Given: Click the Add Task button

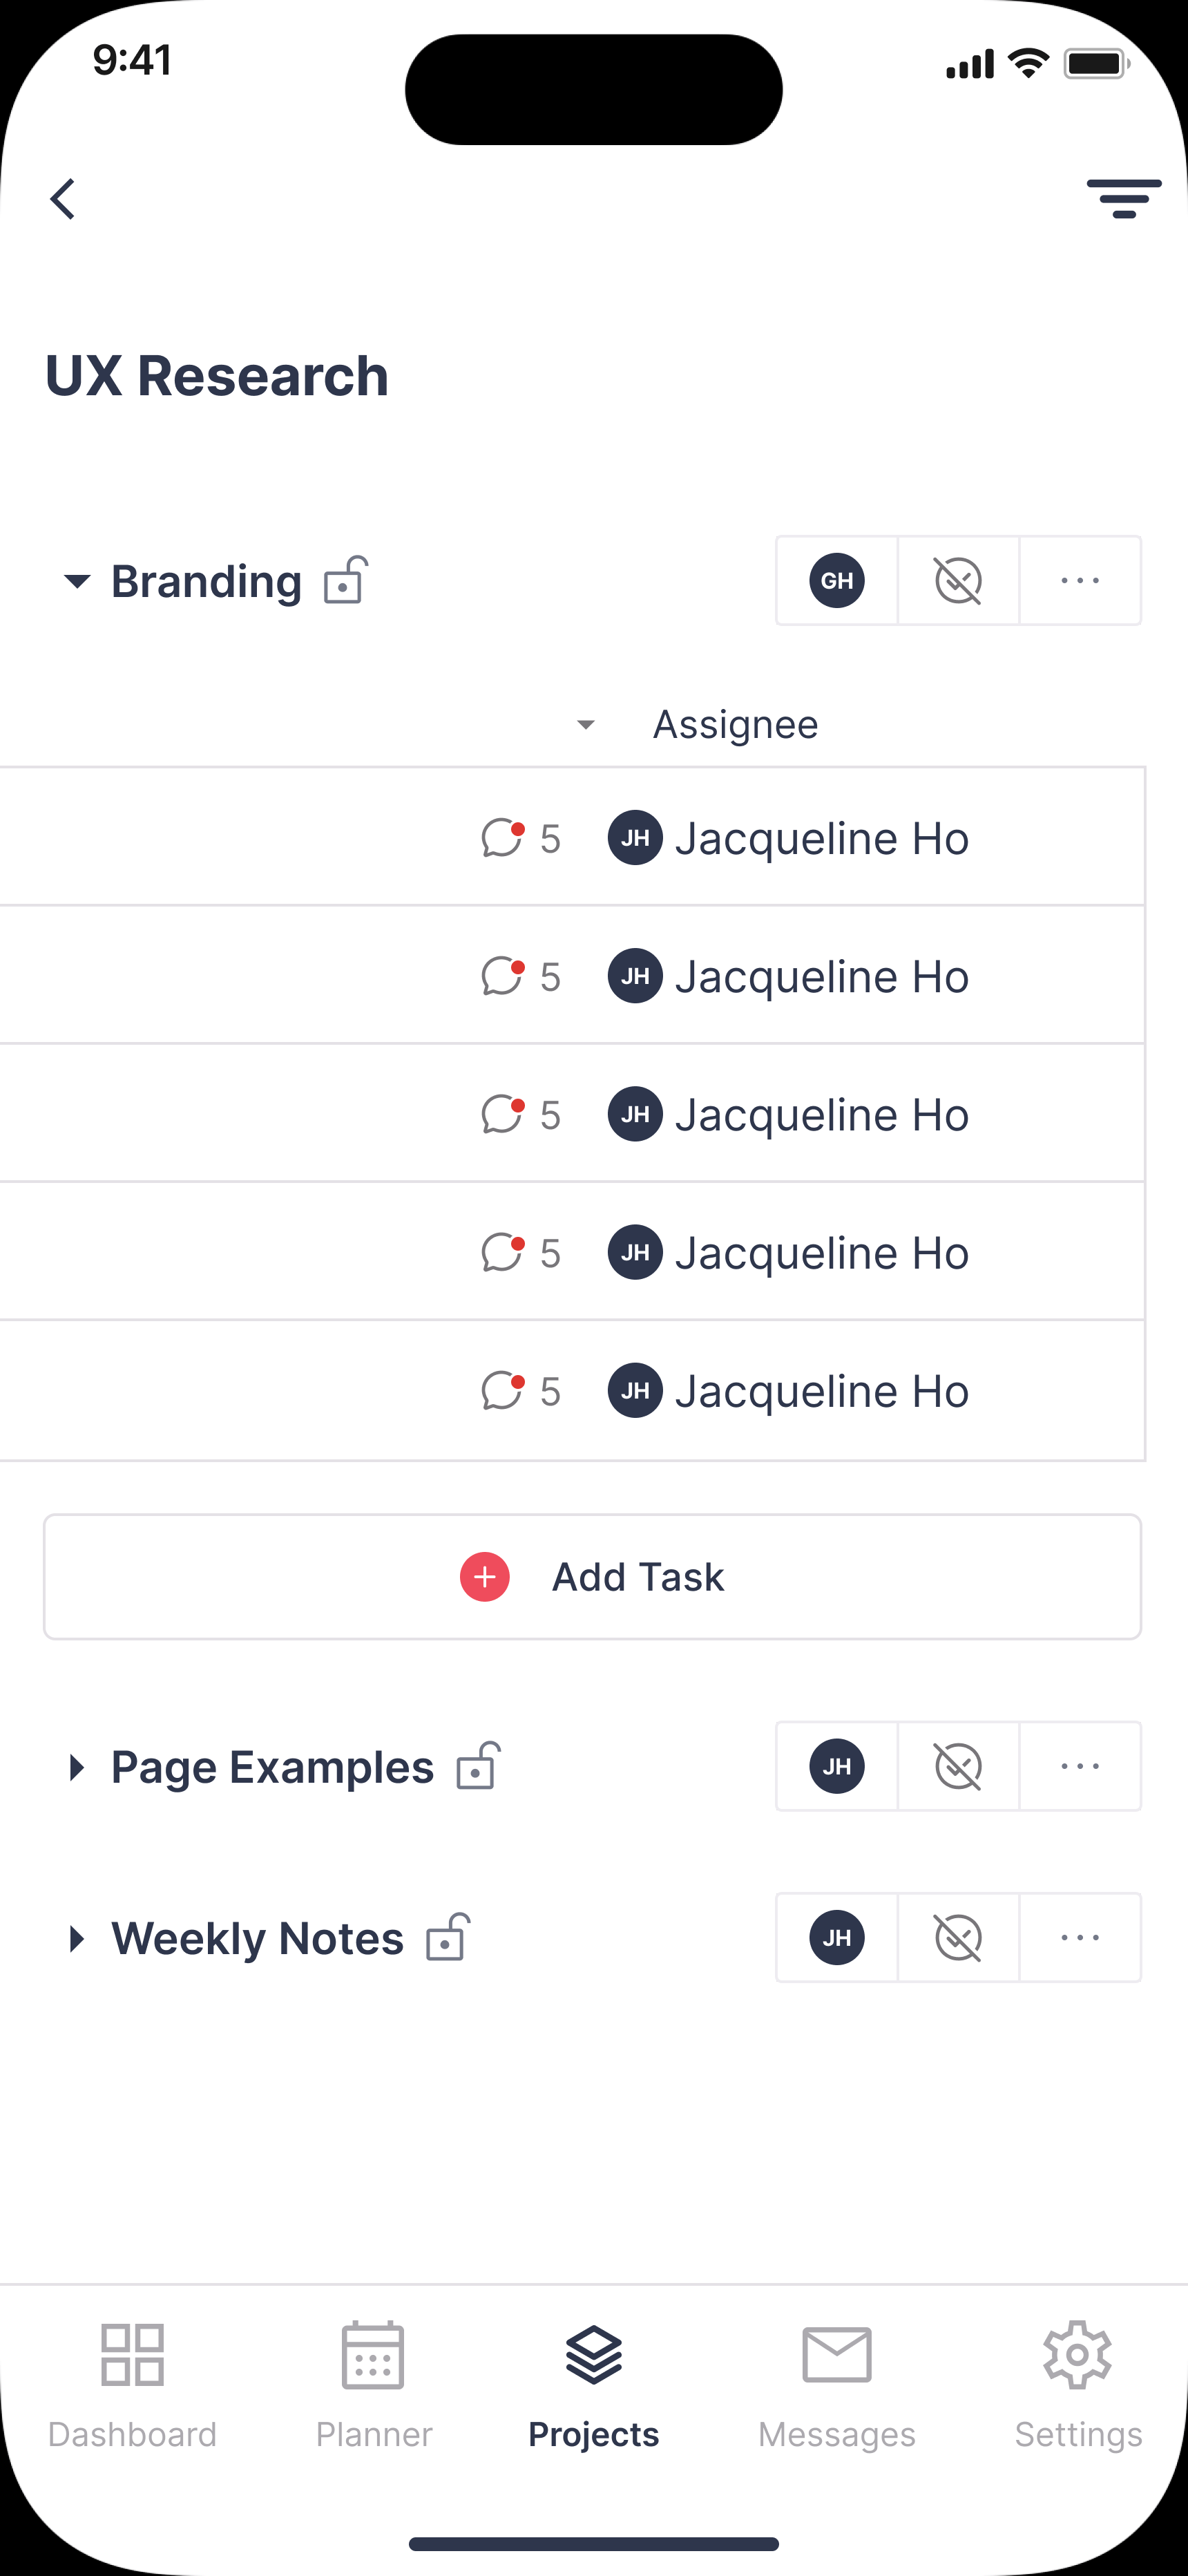Looking at the screenshot, I should (x=592, y=1577).
